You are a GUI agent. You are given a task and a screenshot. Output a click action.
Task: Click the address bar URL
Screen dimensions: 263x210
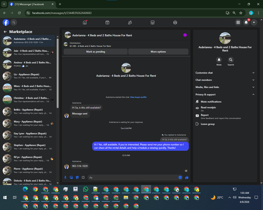(62, 13)
